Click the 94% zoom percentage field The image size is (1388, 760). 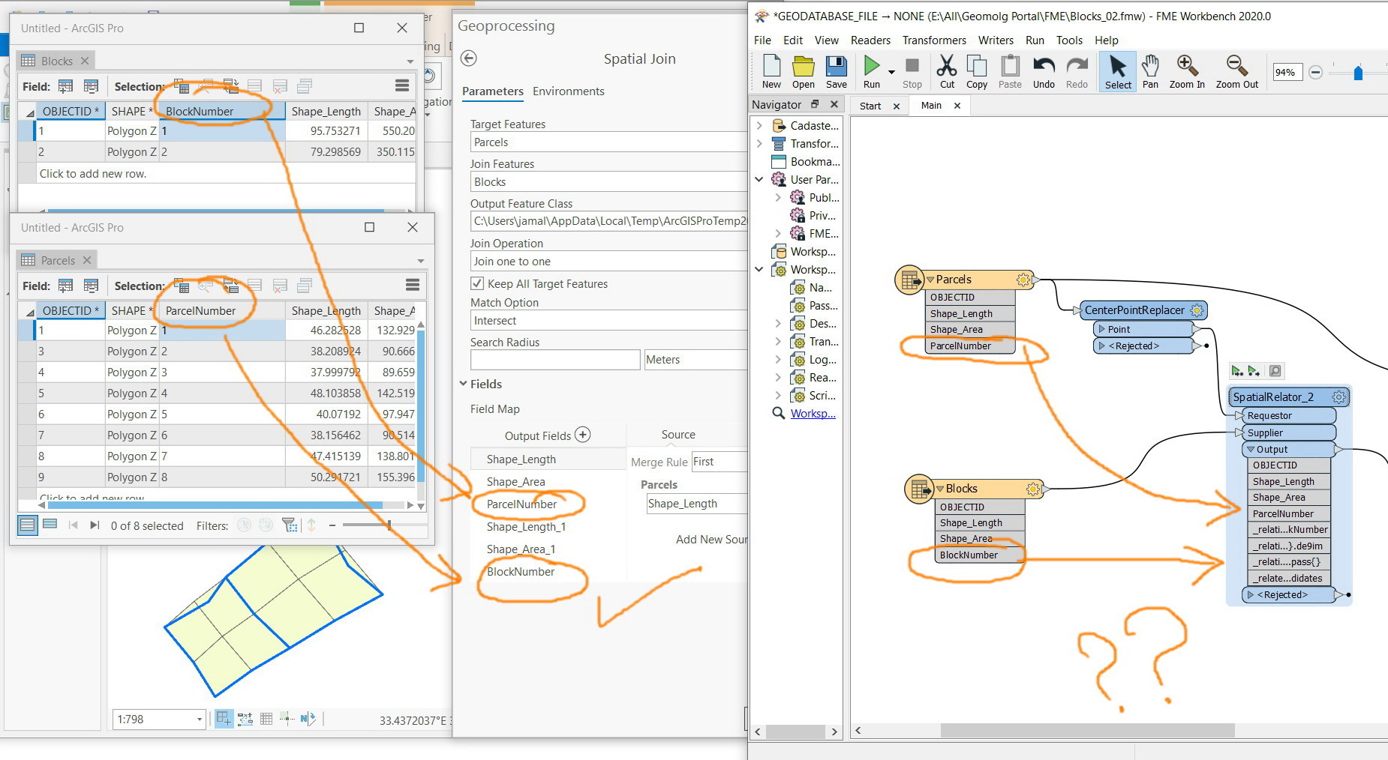click(1287, 73)
